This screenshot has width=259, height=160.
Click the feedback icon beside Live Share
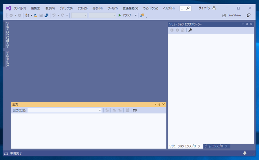click(249, 15)
